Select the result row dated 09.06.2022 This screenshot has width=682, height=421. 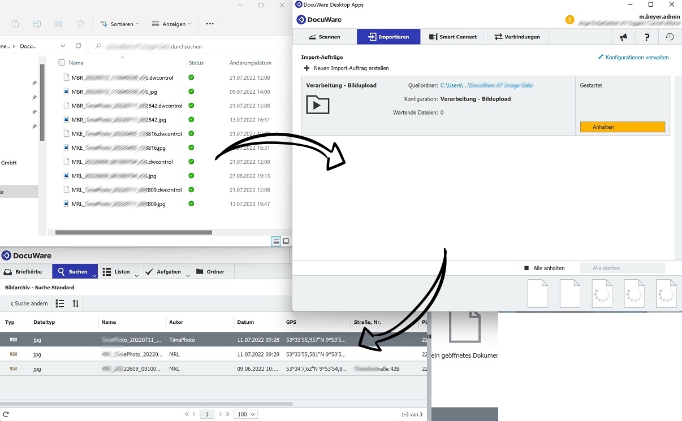213,368
